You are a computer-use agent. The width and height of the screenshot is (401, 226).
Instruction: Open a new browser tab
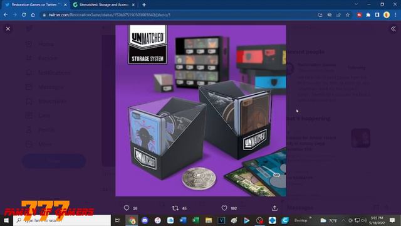point(144,4)
